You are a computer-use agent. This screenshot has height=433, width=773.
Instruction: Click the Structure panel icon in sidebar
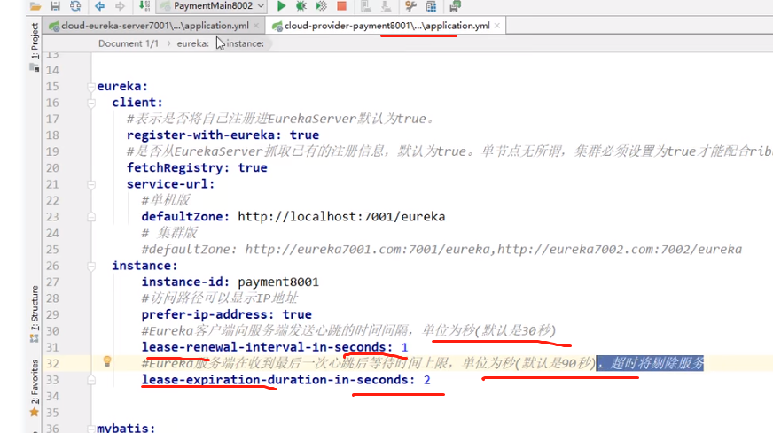click(34, 338)
